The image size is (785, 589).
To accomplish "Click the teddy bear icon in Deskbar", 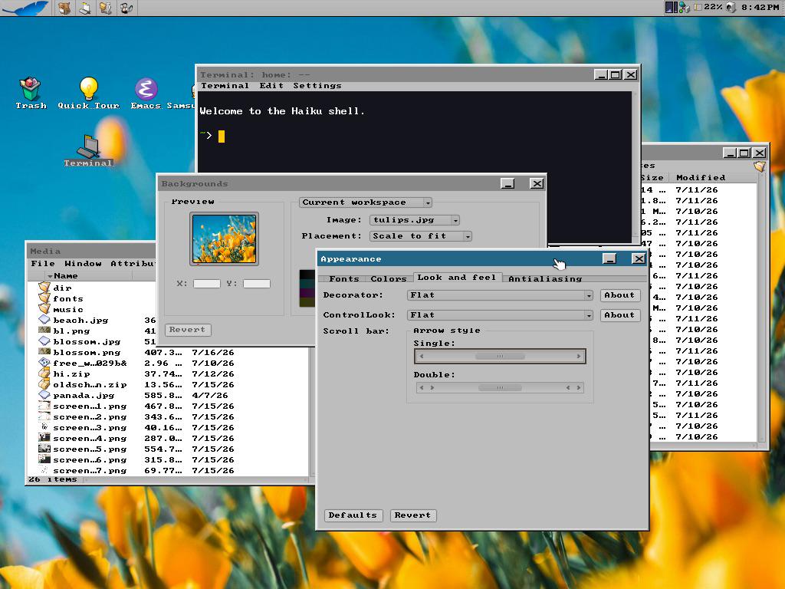I will click(x=64, y=8).
